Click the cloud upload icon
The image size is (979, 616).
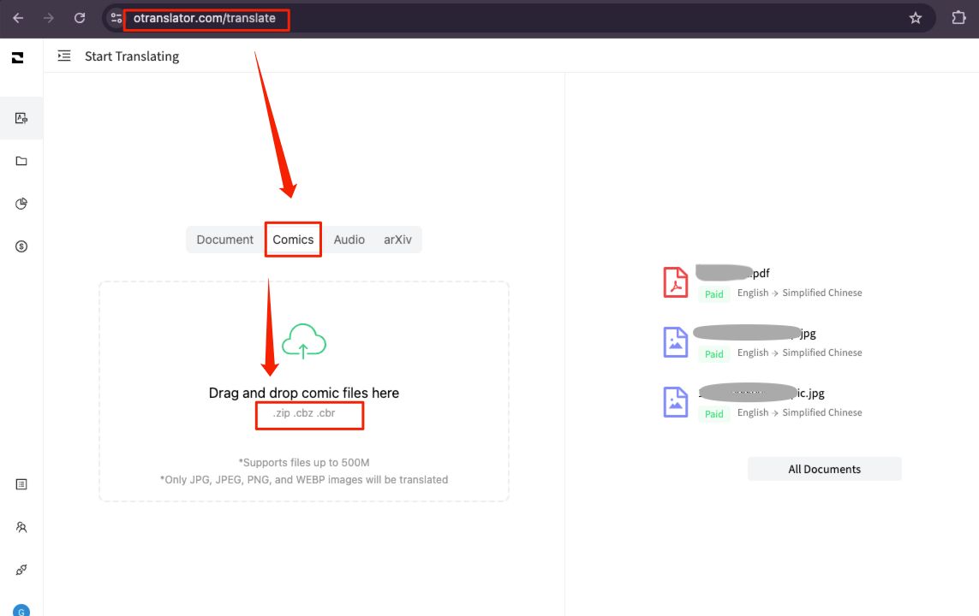[304, 341]
